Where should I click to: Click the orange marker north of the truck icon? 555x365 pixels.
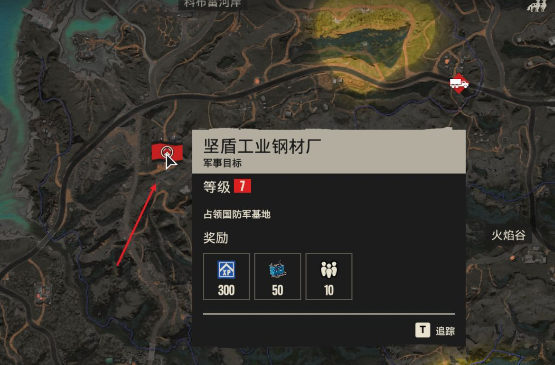click(x=447, y=61)
